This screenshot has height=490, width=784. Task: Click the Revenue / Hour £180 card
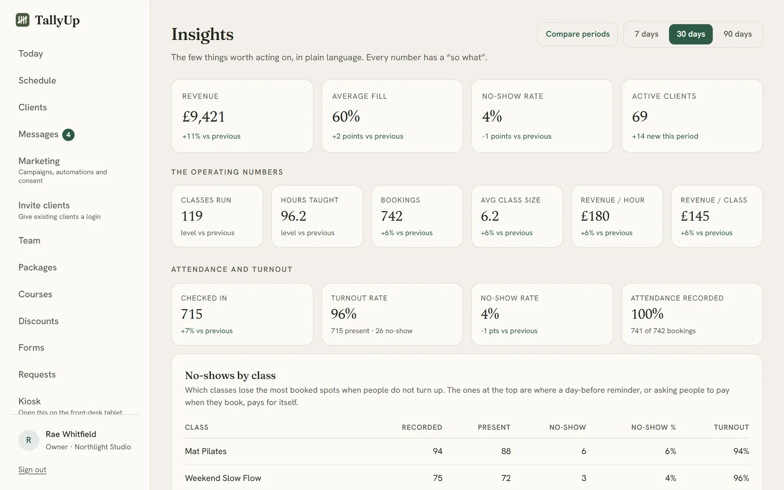[617, 216]
